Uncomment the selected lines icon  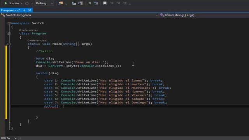pyautogui.click(x=96, y=3)
